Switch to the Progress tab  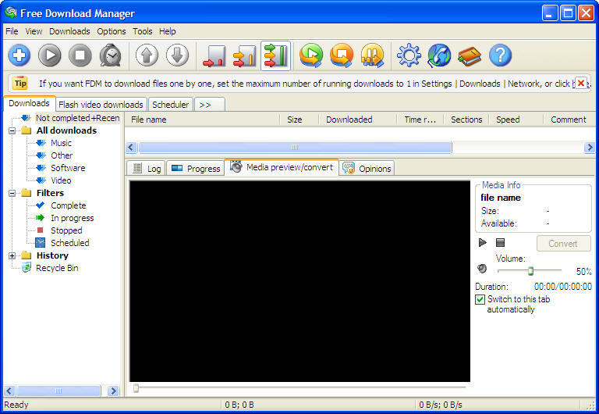point(195,169)
